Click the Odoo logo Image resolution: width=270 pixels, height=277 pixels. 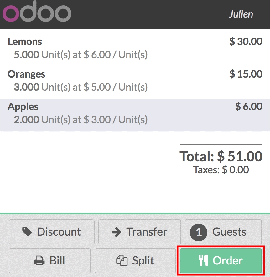point(37,13)
